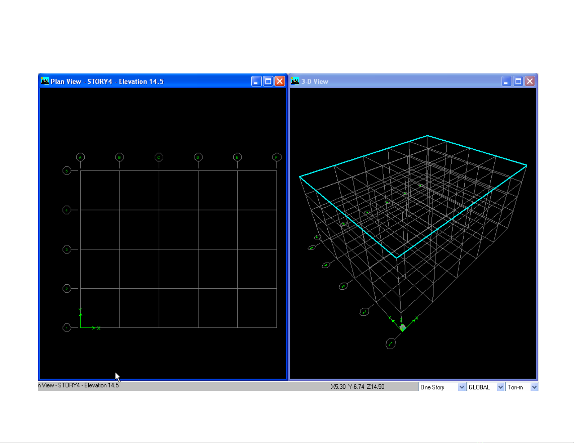The image size is (574, 443).
Task: Click grid bubble F in Plan View
Action: 277,157
